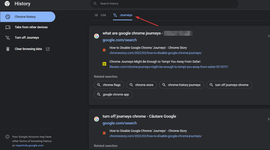Switch to the List tab
Viewport: 270px width, 150px height.
[100, 15]
